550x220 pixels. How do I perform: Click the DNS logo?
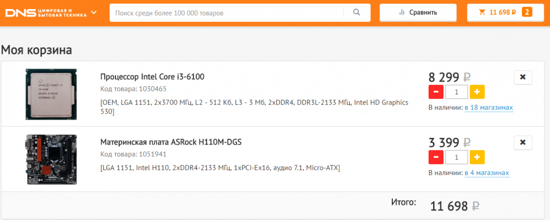pos(45,12)
